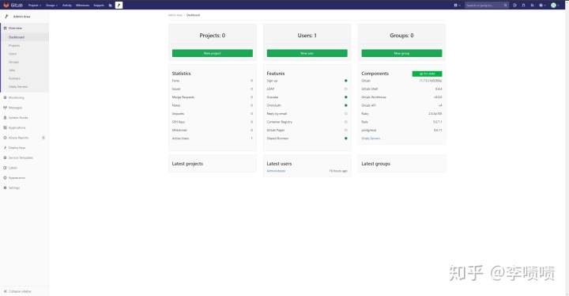Focus the Search or jump to field
The image size is (569, 296).
coord(487,6)
